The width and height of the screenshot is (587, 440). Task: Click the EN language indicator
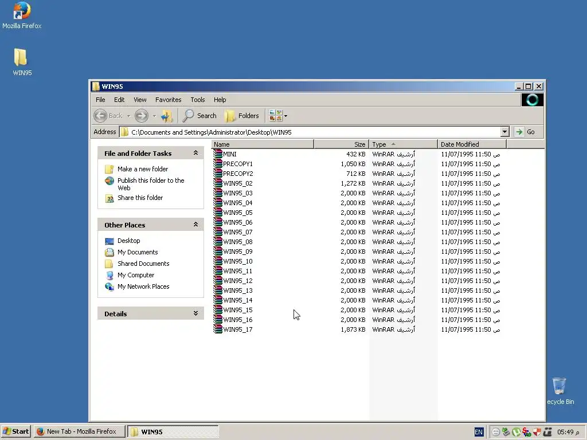click(479, 432)
